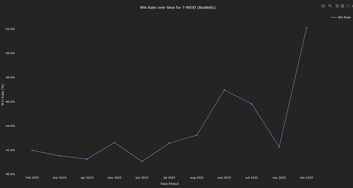Image resolution: width=353 pixels, height=188 pixels.
Task: Click the Win Rate (%) y-axis title
Action: [x=3, y=95]
